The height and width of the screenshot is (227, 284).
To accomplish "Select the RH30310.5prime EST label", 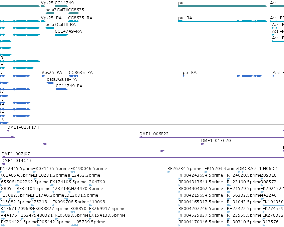I will (x=244, y=222).
